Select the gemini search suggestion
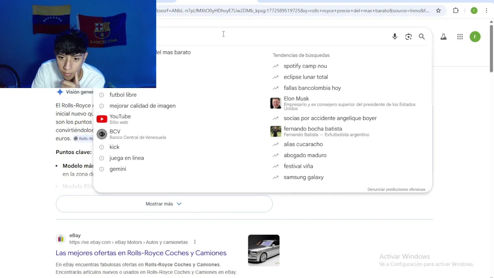This screenshot has width=494, height=278. [x=118, y=169]
